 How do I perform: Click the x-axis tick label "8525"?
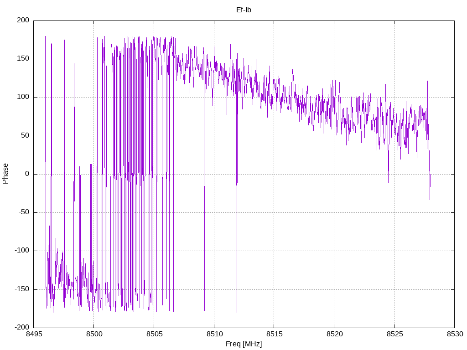pyautogui.click(x=394, y=334)
